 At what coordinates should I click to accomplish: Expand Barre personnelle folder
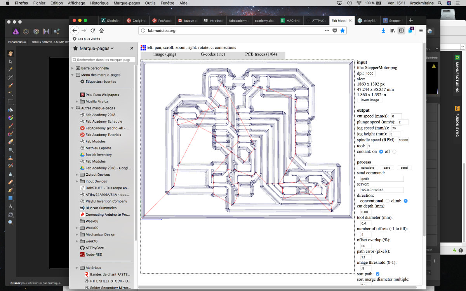72,68
